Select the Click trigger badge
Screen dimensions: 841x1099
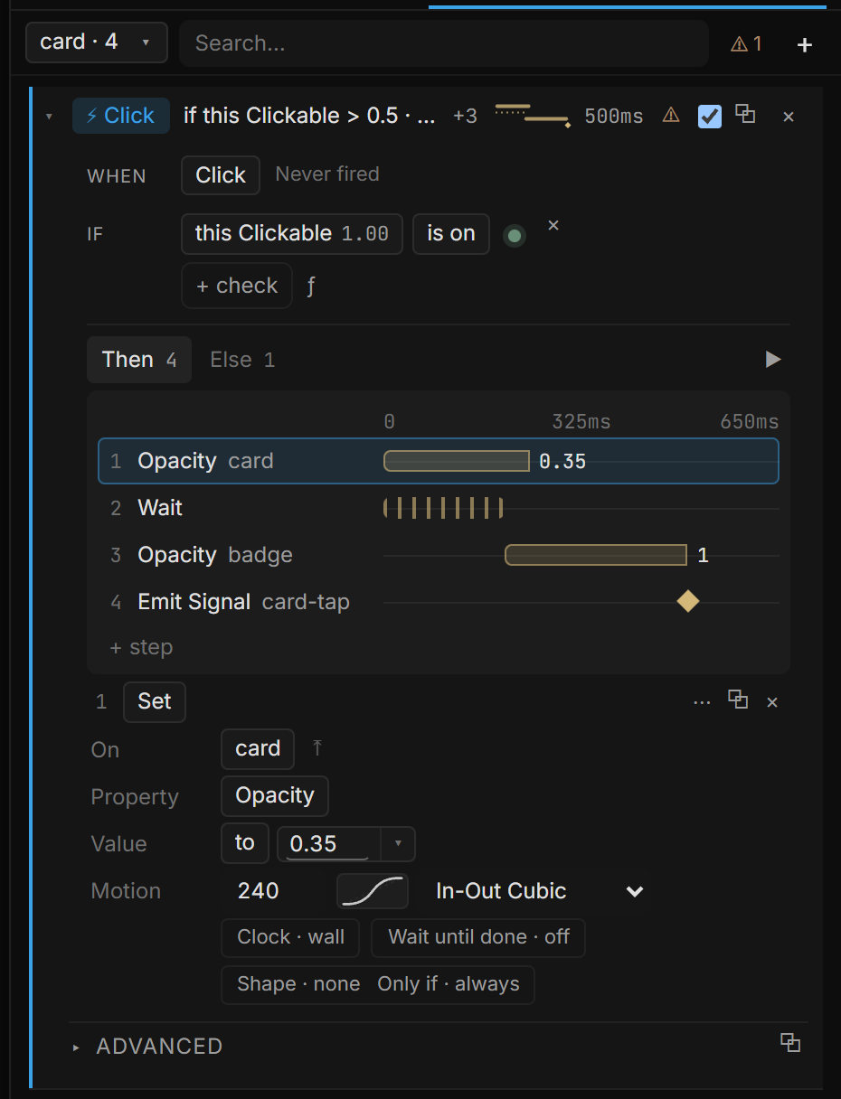[121, 116]
